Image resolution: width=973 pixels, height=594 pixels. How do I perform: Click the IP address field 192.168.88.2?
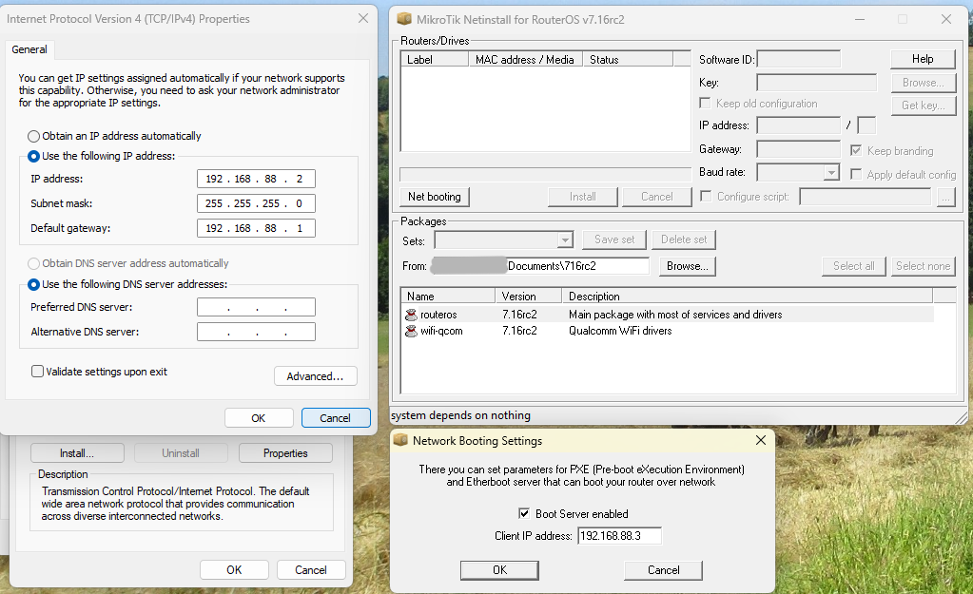click(x=256, y=179)
